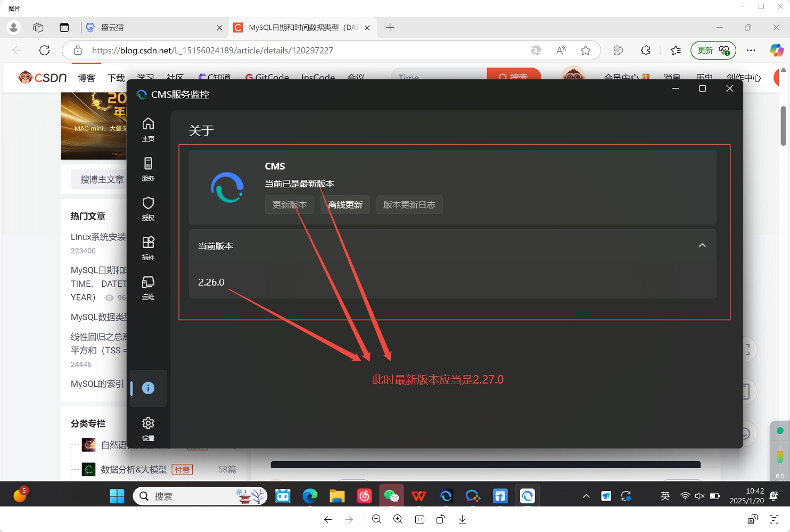Open the Linux系统安装 hot article link
The image size is (790, 532).
click(98, 237)
